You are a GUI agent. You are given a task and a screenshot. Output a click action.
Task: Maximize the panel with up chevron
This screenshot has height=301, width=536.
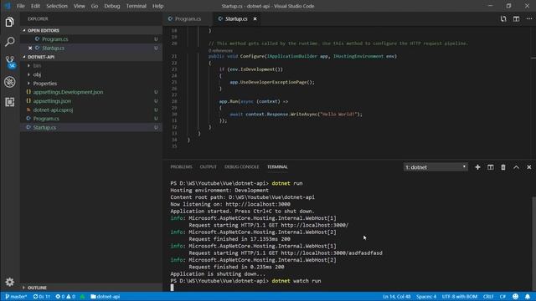point(516,167)
